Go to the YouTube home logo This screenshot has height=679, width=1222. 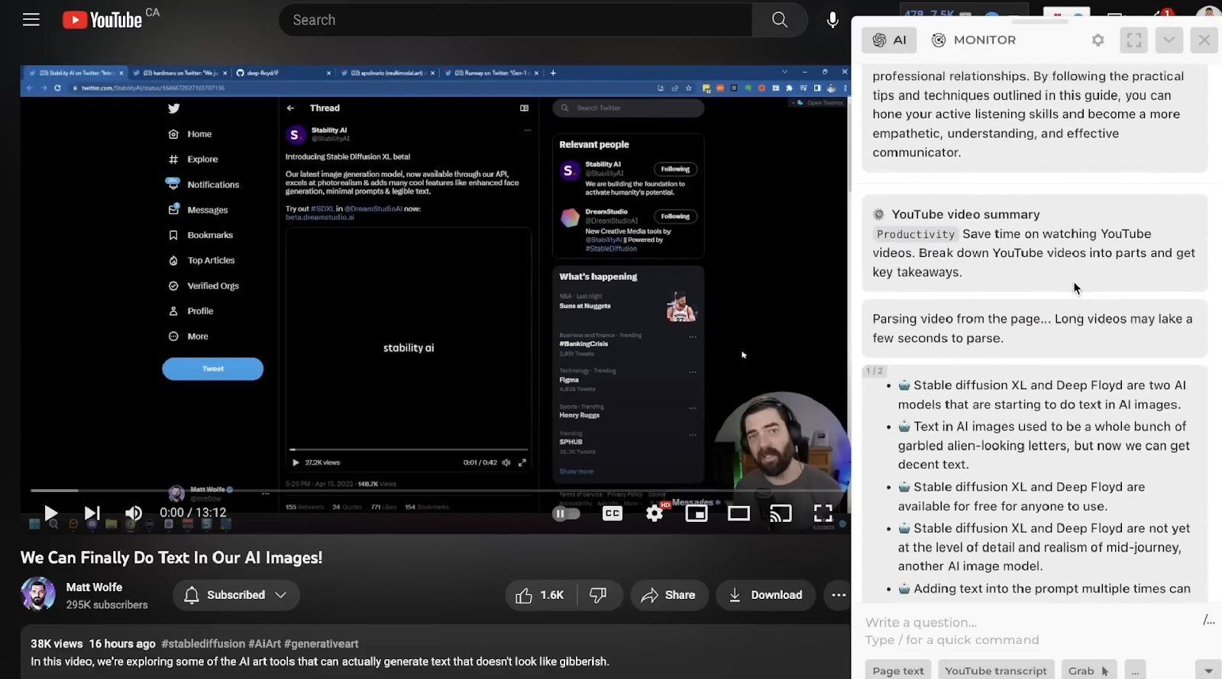coord(102,20)
